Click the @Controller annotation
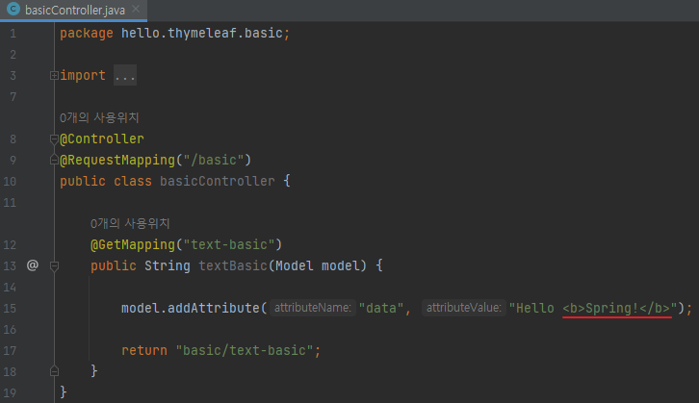699x403 pixels. tap(102, 139)
